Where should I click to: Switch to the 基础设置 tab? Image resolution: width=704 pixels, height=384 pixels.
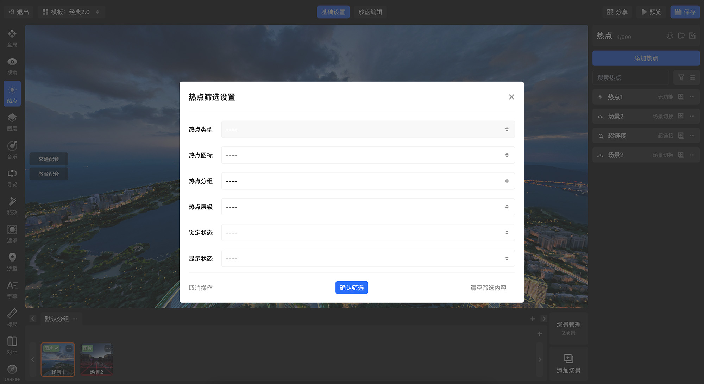(x=333, y=12)
